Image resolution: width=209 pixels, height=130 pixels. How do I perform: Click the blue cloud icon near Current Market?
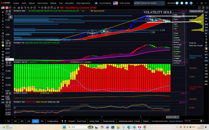coord(96,3)
